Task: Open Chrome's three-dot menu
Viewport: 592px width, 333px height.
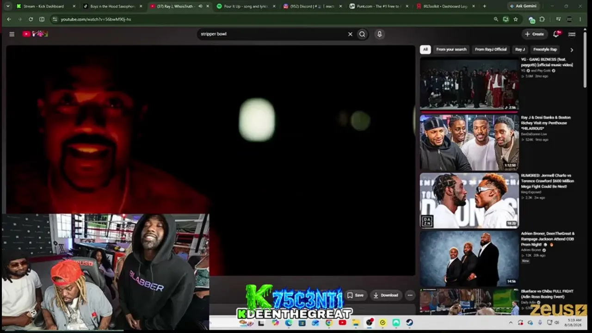Action: [x=580, y=19]
